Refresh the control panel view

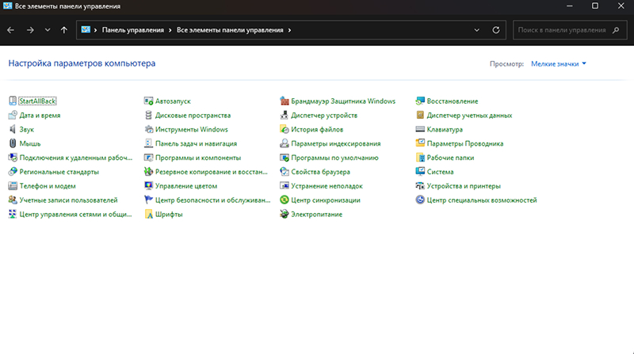pyautogui.click(x=496, y=30)
